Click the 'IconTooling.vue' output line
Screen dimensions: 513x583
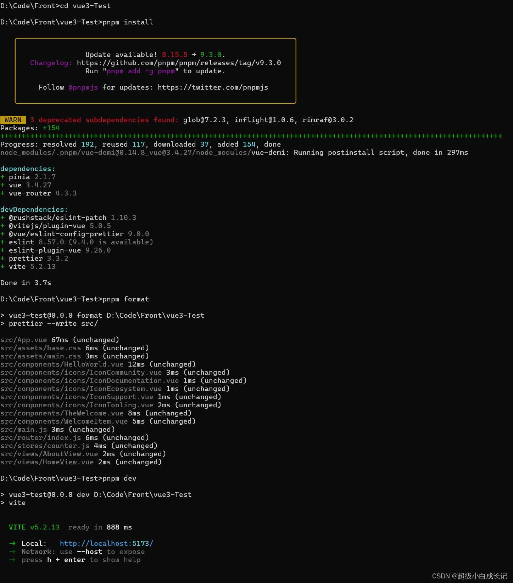(111, 405)
